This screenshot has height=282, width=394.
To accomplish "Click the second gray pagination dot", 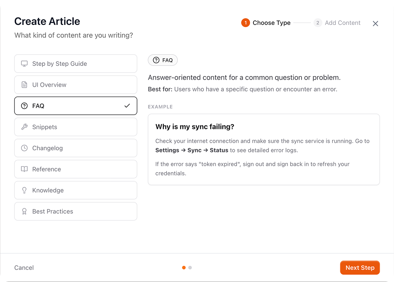I will 190,268.
